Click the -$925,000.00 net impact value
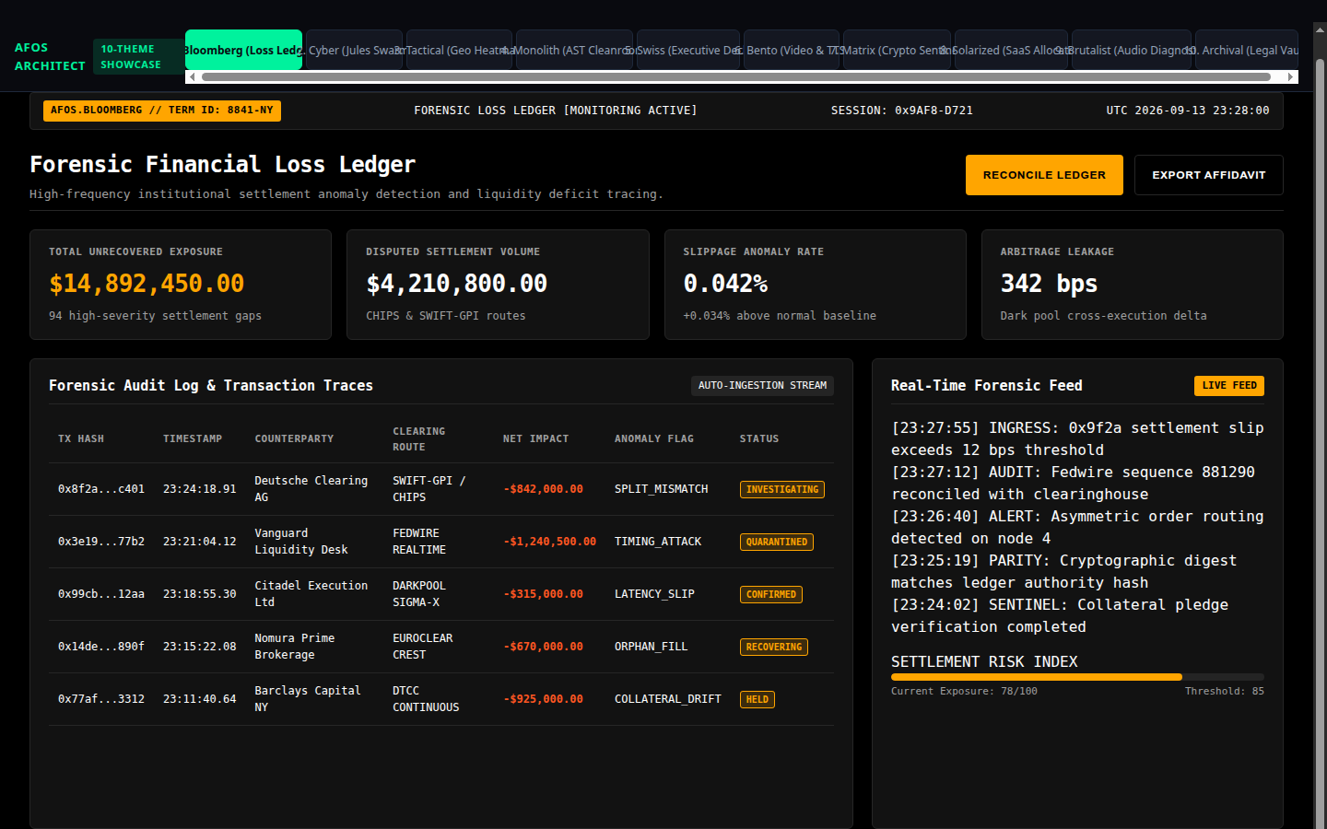Screen dimensions: 1327x829 pyautogui.click(x=543, y=699)
